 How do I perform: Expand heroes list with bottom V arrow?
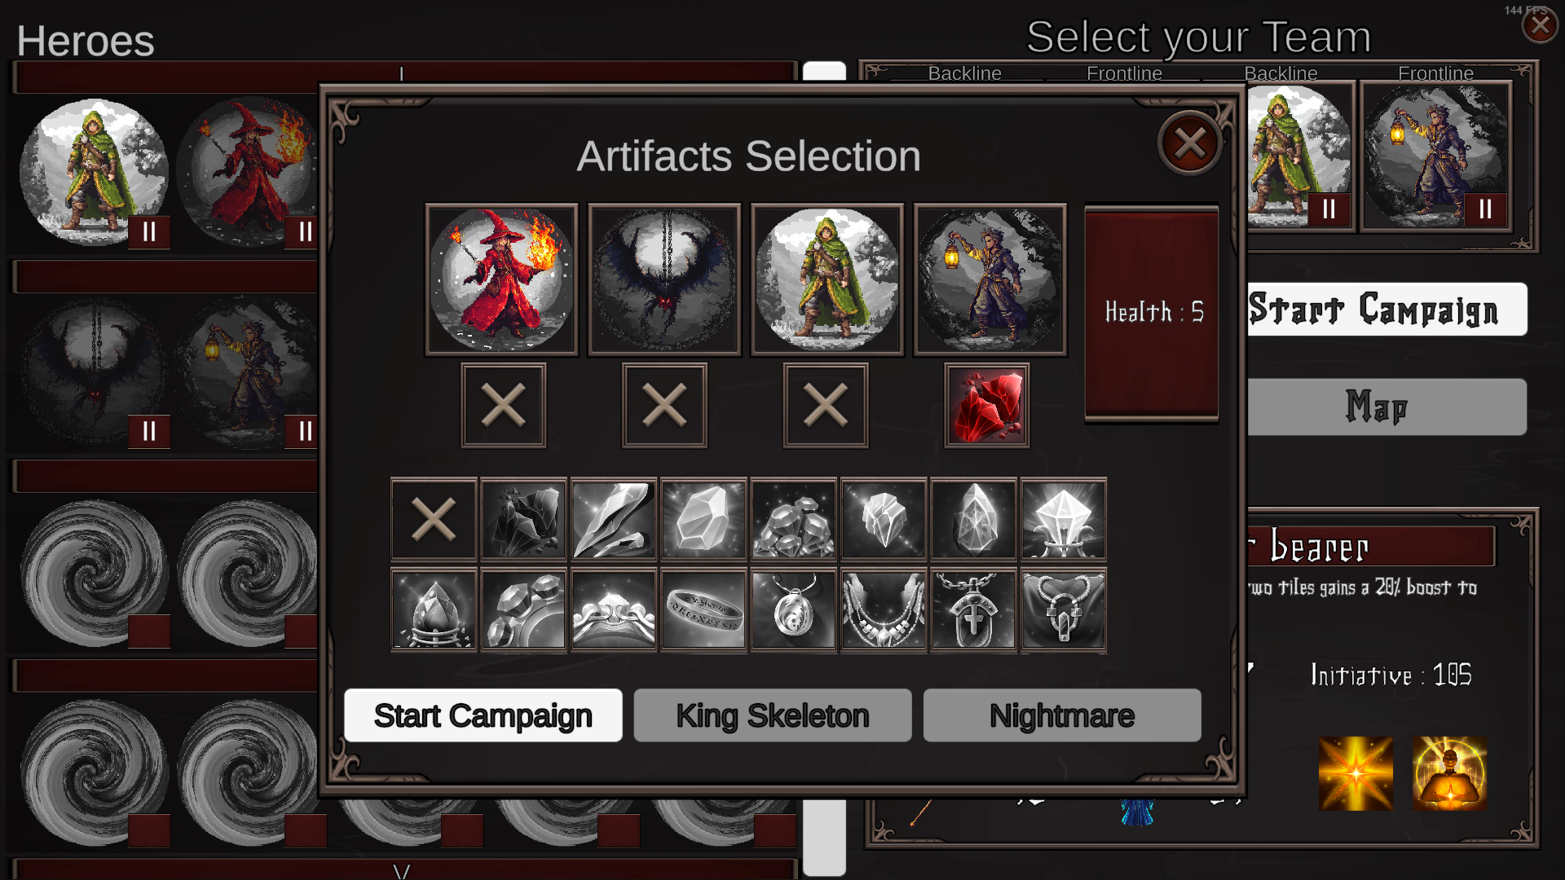pyautogui.click(x=402, y=869)
